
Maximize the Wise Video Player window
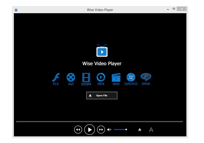point(174,9)
